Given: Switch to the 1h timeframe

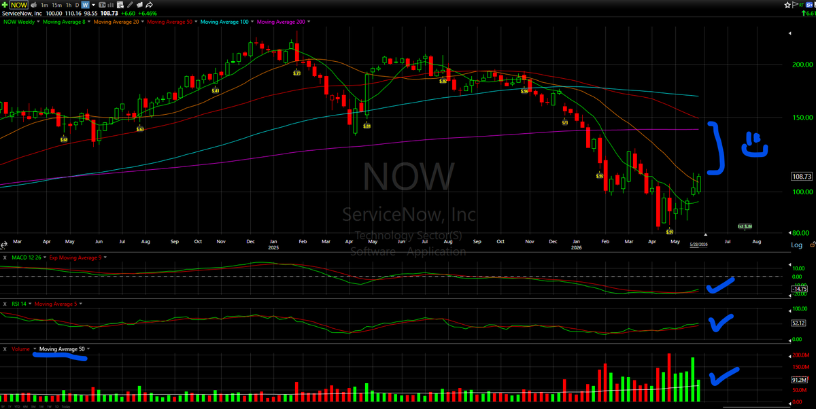Looking at the screenshot, I should point(69,5).
